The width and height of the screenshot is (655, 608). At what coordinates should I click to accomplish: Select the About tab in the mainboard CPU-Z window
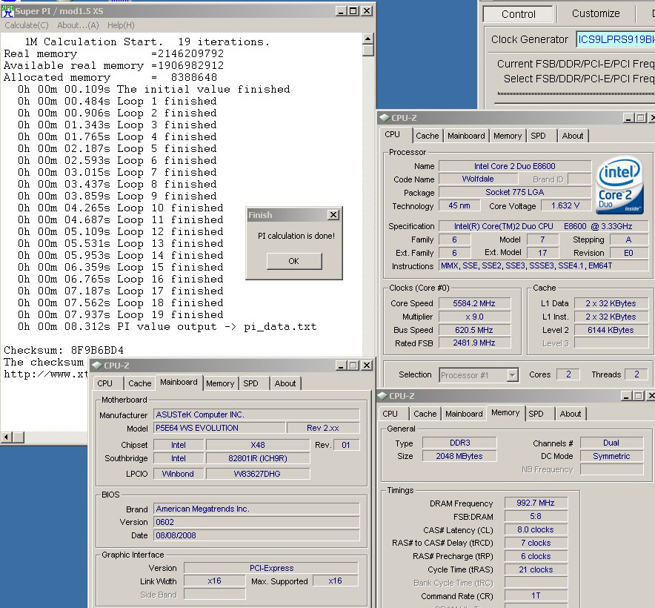click(285, 383)
